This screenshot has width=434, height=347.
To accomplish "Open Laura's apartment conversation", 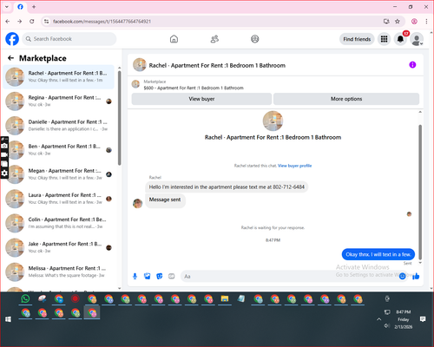I will pos(59,199).
